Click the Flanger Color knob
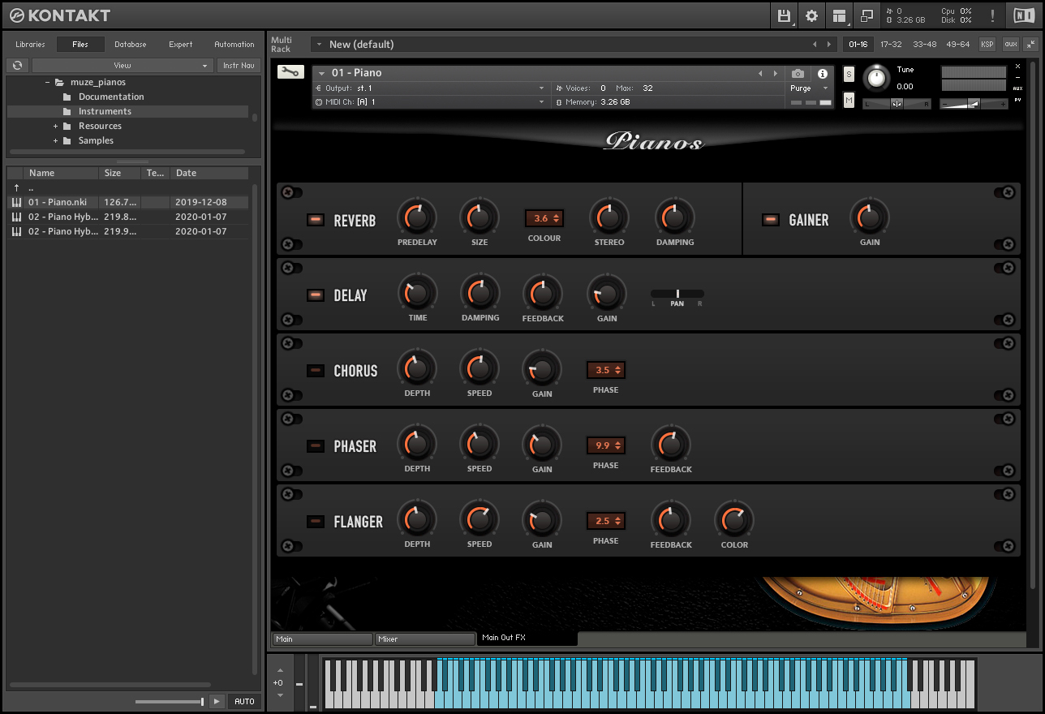This screenshot has height=714, width=1045. [x=734, y=519]
